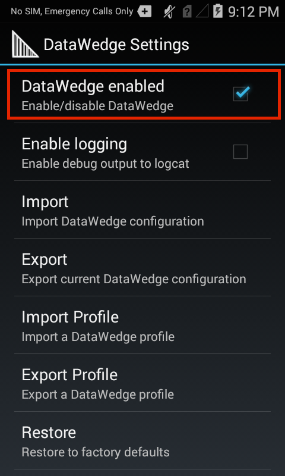Tap the 9:12 PM clock
Viewport: 285px width, 476px height.
[x=253, y=12]
